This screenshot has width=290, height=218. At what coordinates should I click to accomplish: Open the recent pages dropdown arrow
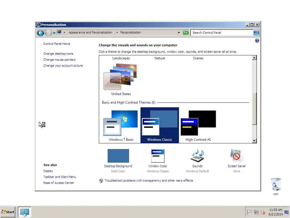tap(54, 33)
